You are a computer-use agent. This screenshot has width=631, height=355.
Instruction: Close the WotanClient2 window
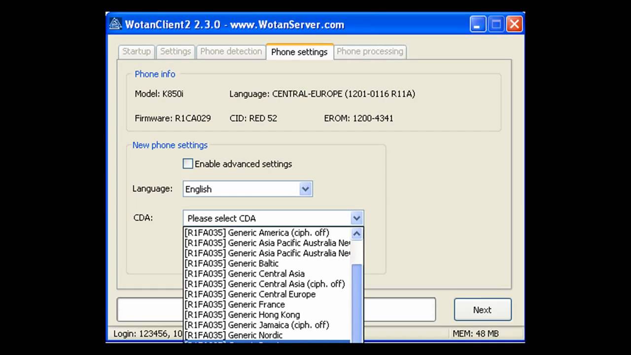514,24
